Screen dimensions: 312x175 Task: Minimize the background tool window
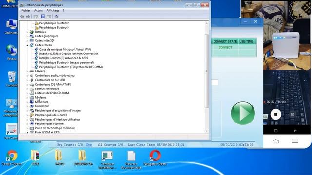[x=245, y=21]
